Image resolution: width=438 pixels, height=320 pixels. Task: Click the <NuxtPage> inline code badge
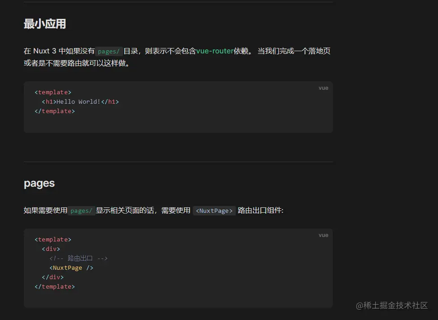pyautogui.click(x=214, y=210)
